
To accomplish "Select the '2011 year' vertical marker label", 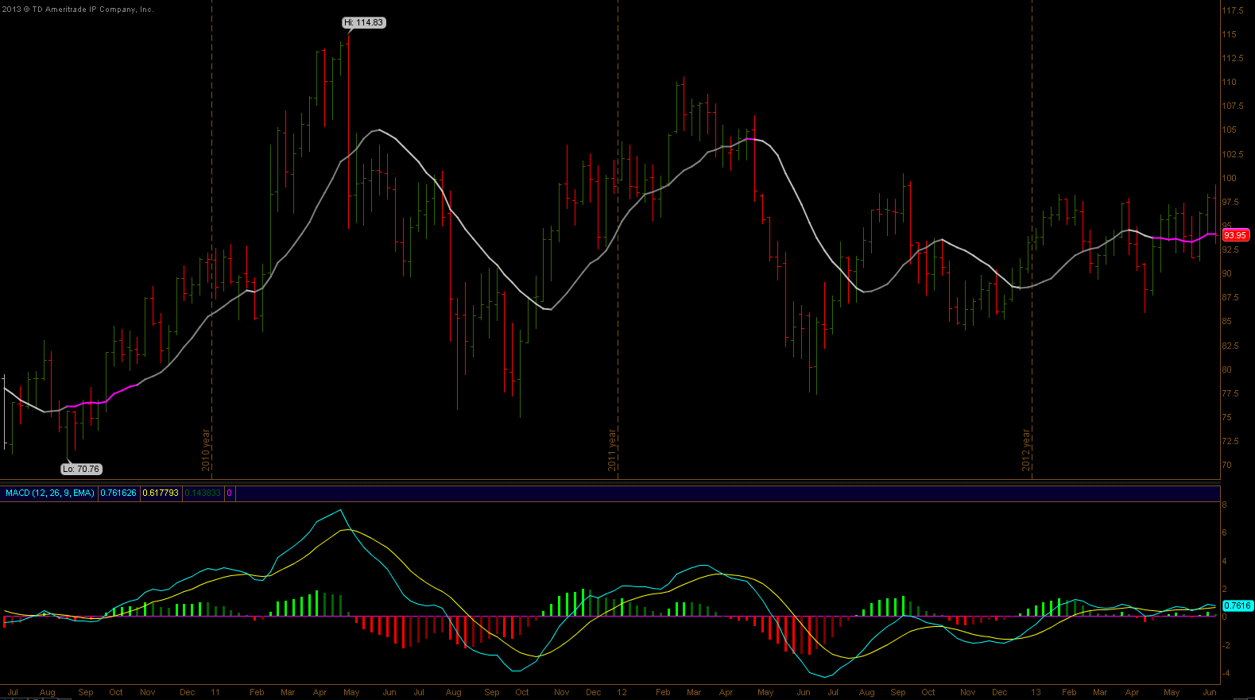I will tap(612, 451).
